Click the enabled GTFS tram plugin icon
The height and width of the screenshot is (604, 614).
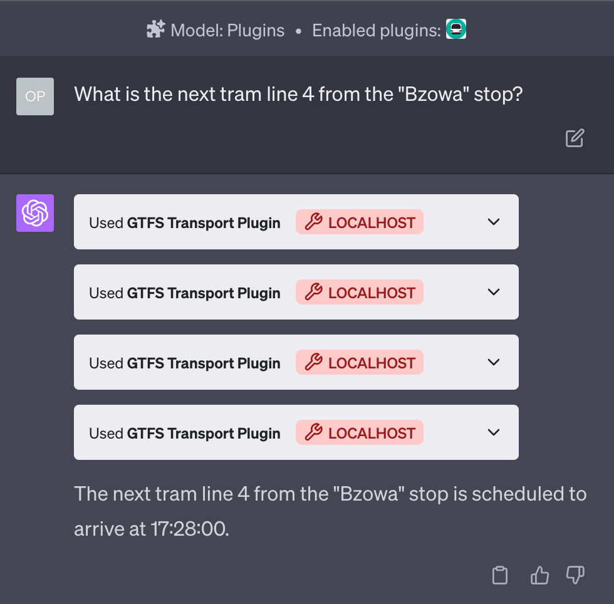point(456,29)
